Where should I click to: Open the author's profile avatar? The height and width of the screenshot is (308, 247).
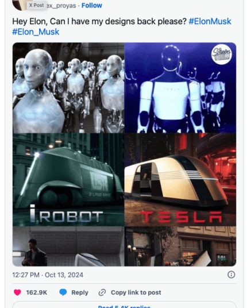tap(20, 5)
